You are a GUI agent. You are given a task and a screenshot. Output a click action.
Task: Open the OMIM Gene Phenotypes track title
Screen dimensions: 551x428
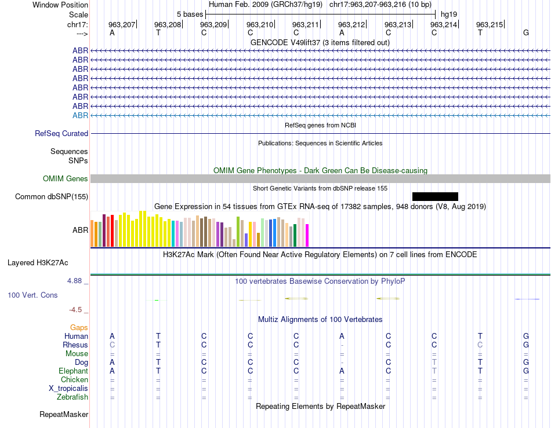pyautogui.click(x=320, y=170)
